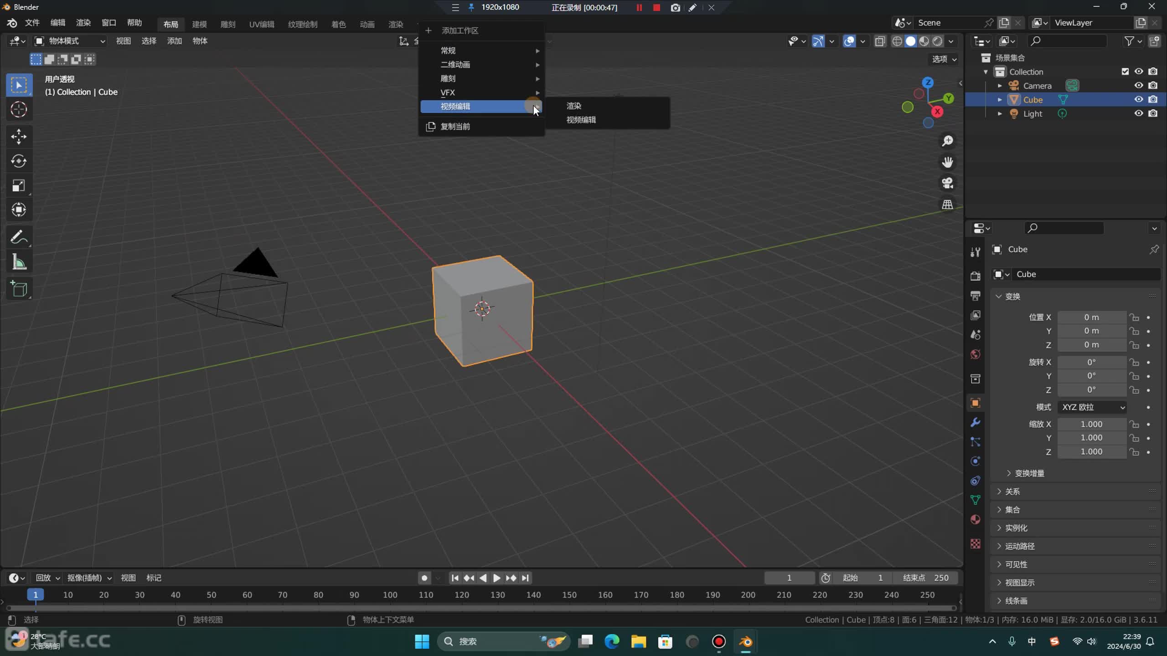
Task: Select the Measure tool
Action: pyautogui.click(x=19, y=262)
